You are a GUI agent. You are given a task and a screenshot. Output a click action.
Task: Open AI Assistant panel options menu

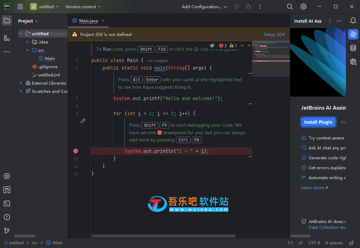(330, 21)
